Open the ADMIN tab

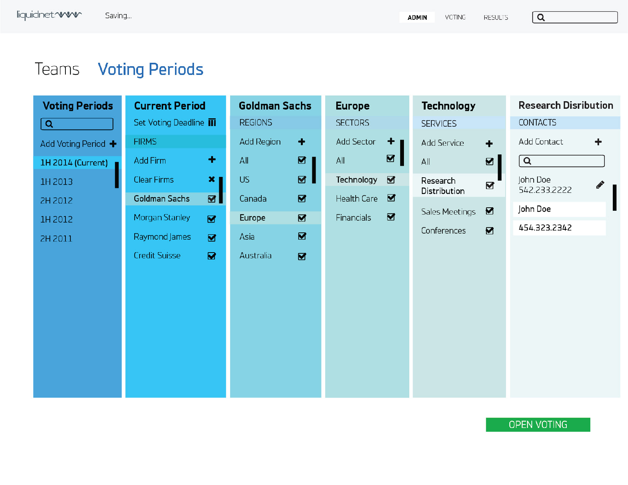coord(417,17)
